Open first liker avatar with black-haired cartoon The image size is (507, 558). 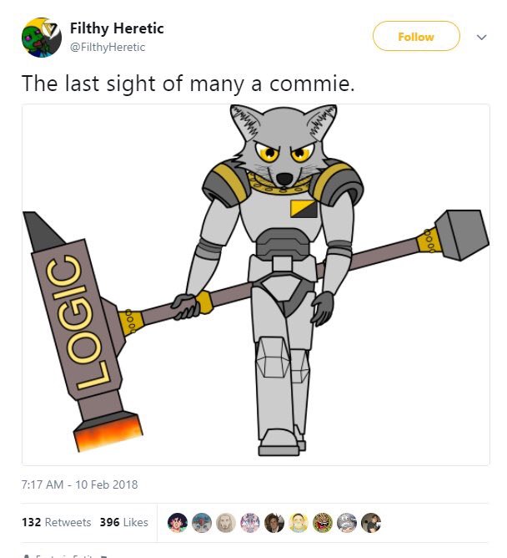(178, 523)
